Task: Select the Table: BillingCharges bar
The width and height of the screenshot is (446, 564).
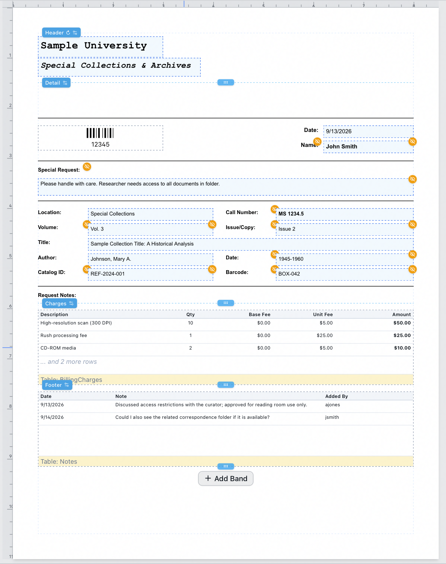Action: [226, 379]
